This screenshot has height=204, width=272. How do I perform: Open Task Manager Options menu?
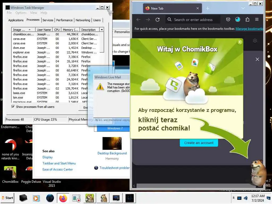(21, 13)
